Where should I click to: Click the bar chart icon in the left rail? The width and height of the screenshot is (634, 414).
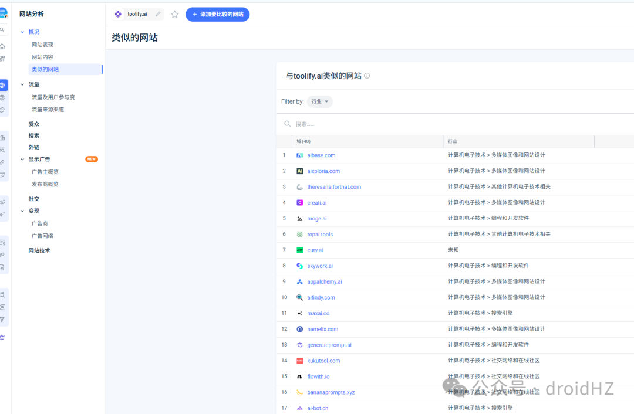pyautogui.click(x=2, y=138)
